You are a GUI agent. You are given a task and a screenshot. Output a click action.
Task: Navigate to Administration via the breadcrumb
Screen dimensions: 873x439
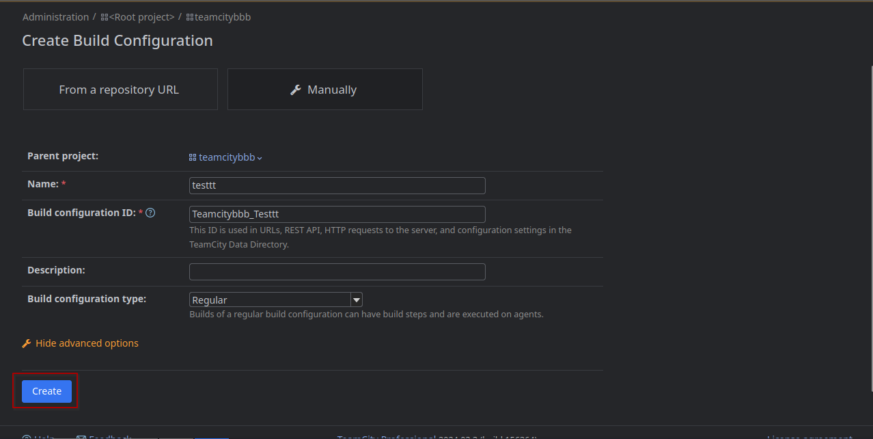tap(55, 16)
